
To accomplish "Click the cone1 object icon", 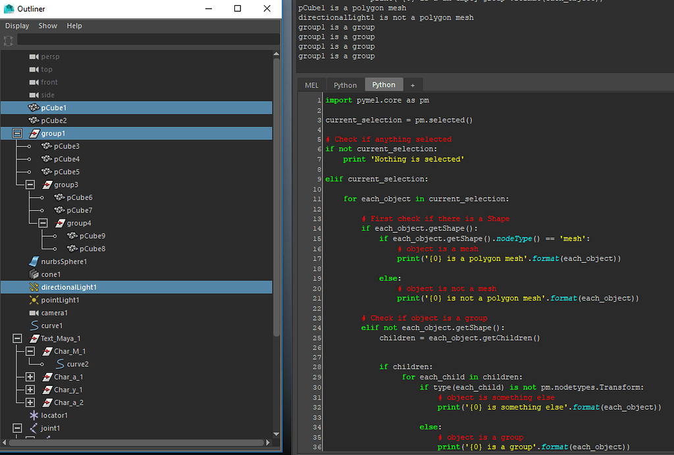I will pos(34,274).
